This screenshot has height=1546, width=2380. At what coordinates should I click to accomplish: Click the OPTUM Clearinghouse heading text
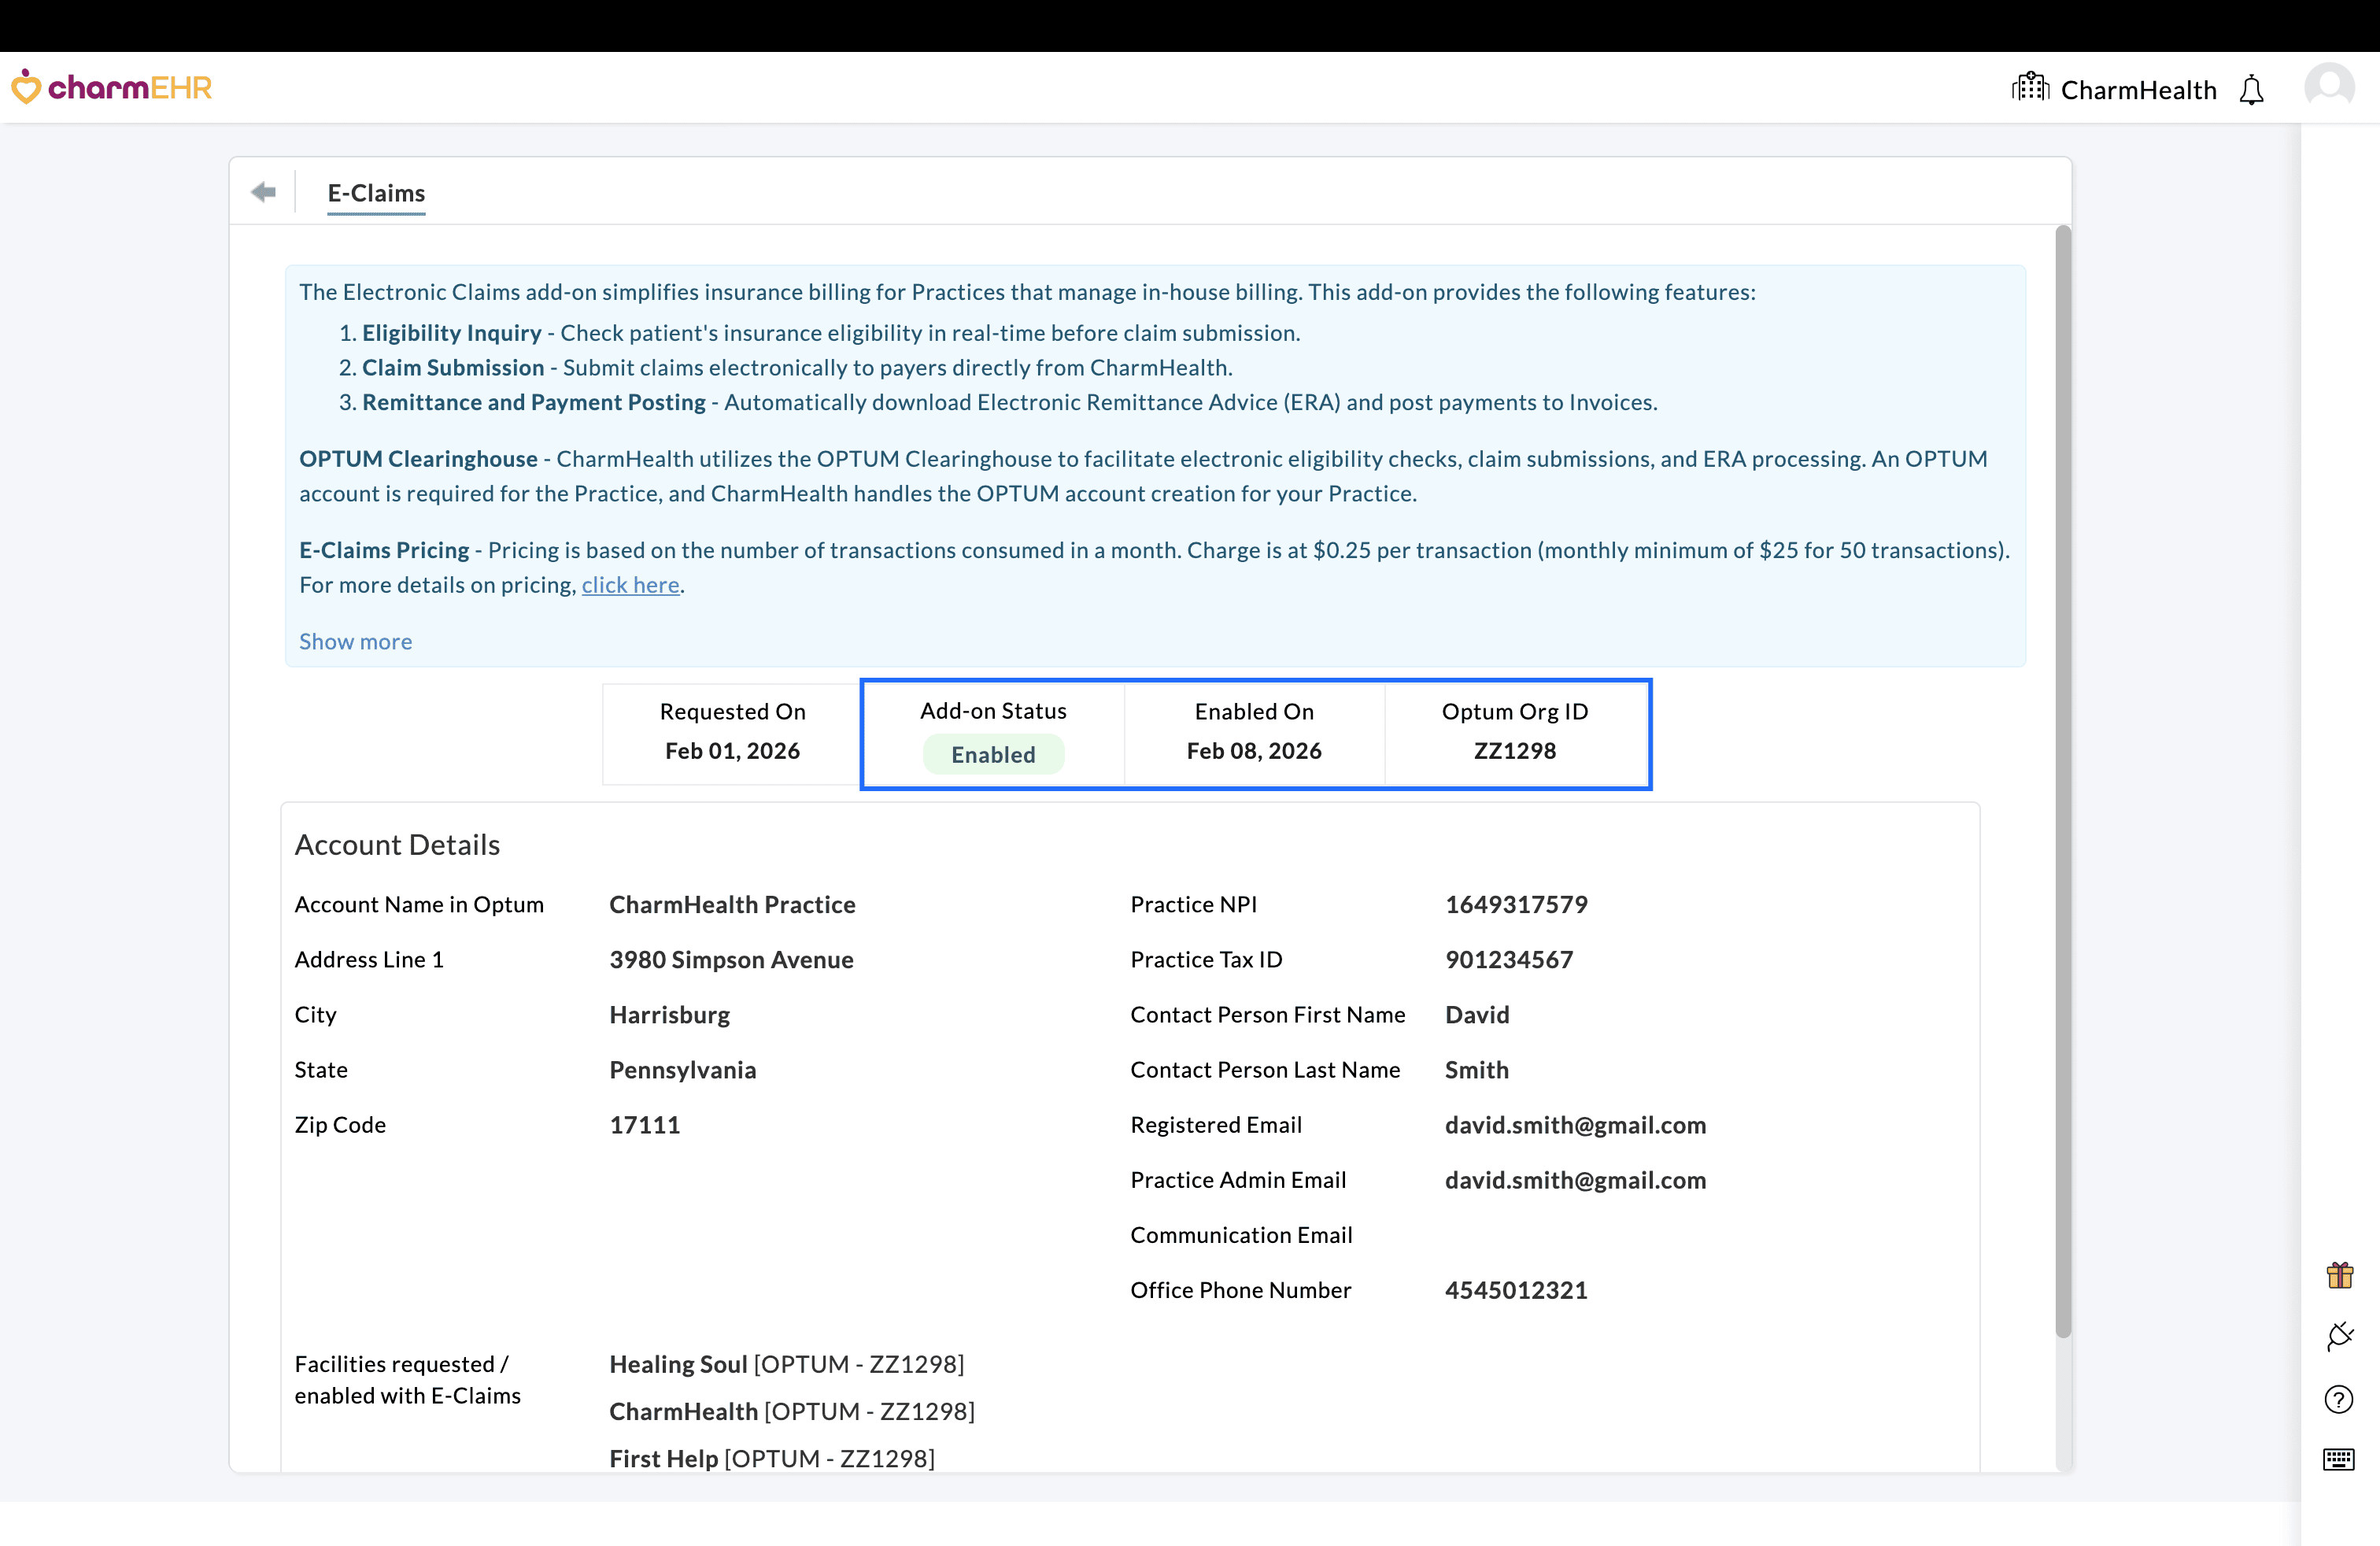click(x=418, y=459)
